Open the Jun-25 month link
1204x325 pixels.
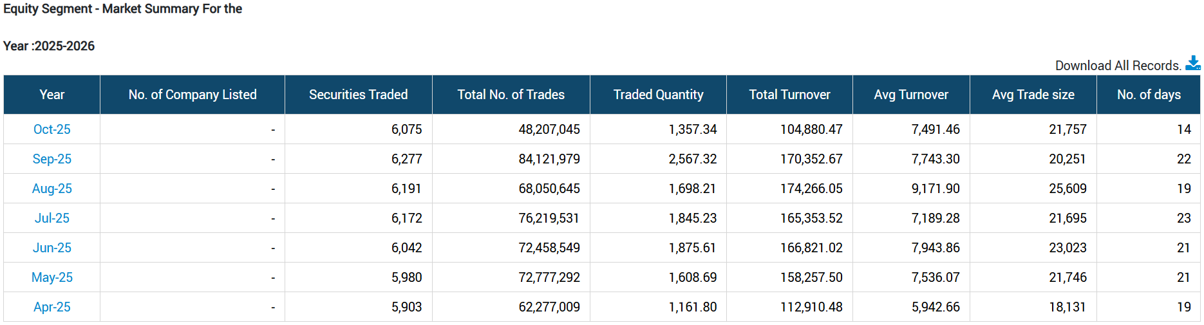pos(52,248)
